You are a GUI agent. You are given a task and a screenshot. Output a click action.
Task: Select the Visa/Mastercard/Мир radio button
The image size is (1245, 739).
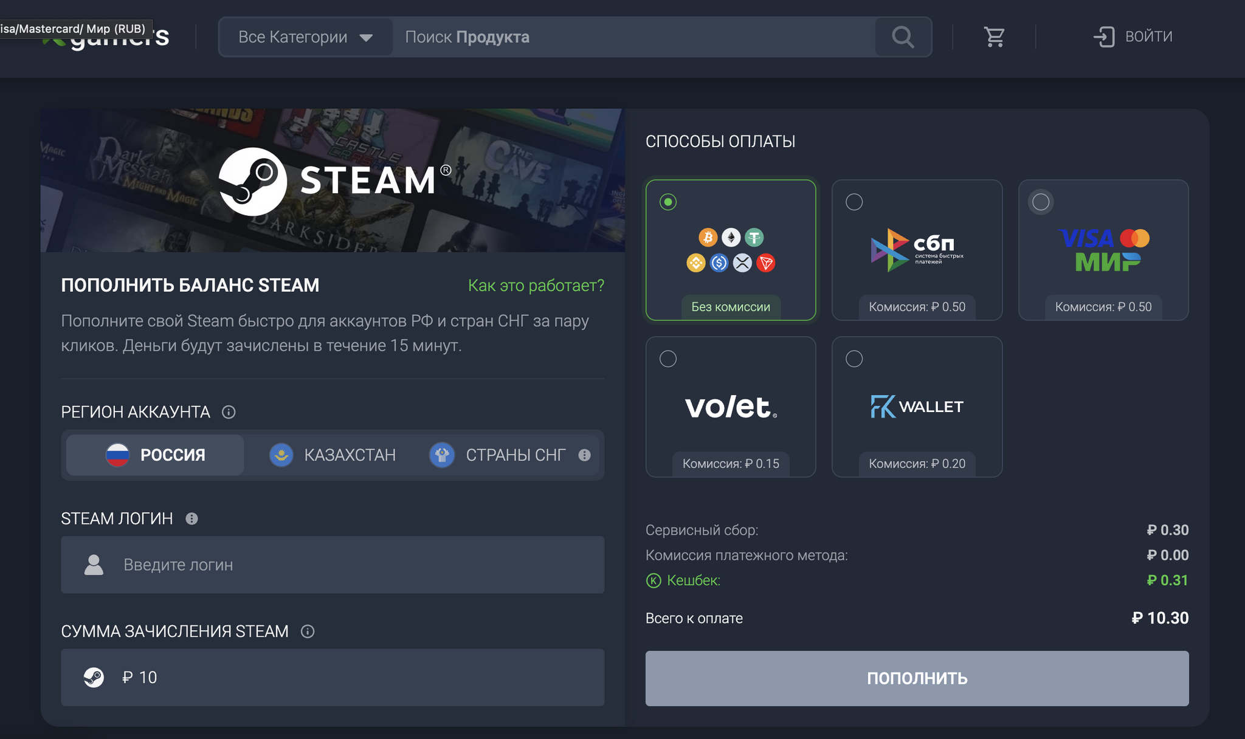(x=1041, y=202)
